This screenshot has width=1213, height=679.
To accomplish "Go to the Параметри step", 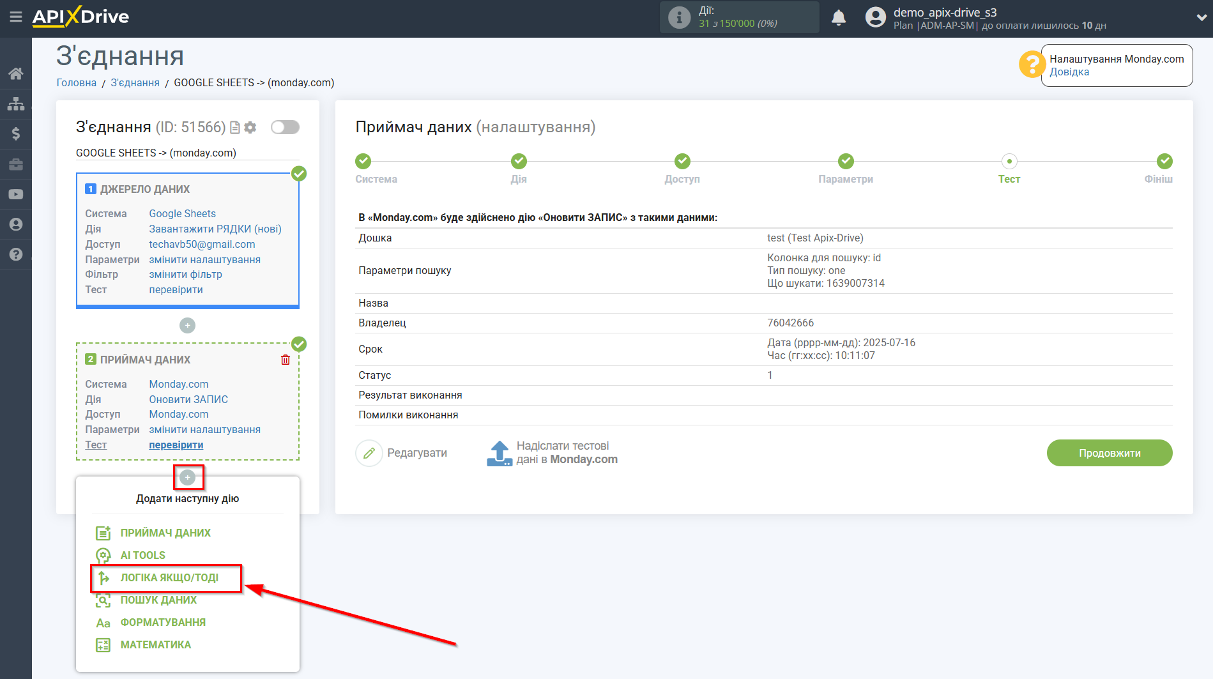I will click(846, 161).
